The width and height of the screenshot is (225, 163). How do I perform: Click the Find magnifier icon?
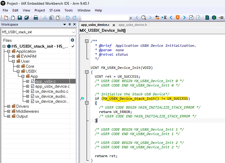[x=144, y=17]
